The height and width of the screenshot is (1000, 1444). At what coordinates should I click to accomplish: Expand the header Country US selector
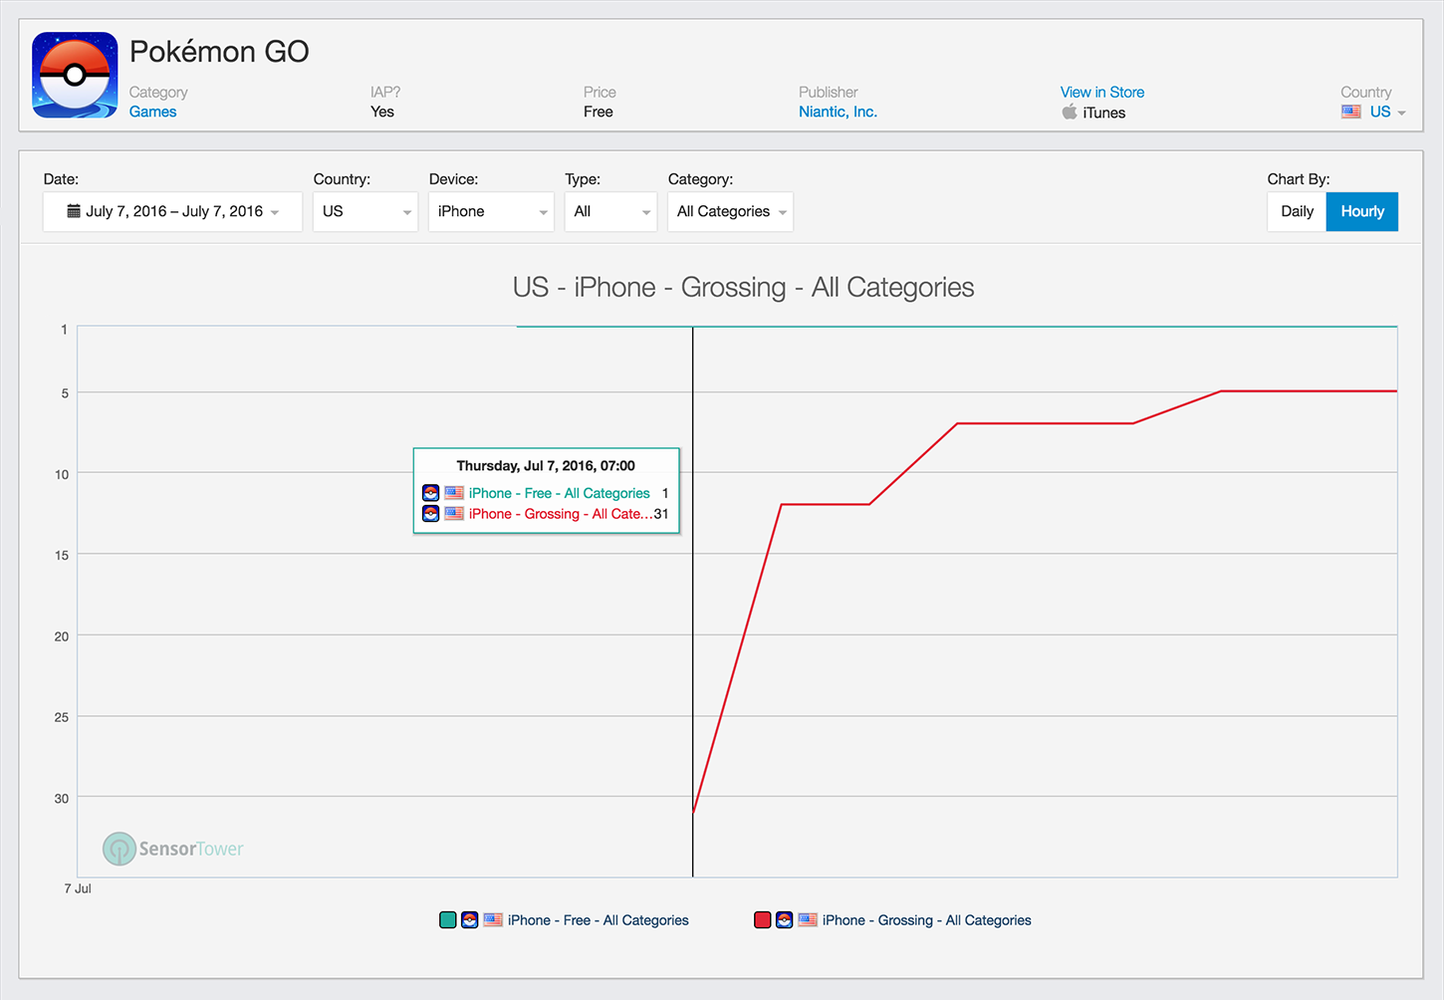point(1374,112)
